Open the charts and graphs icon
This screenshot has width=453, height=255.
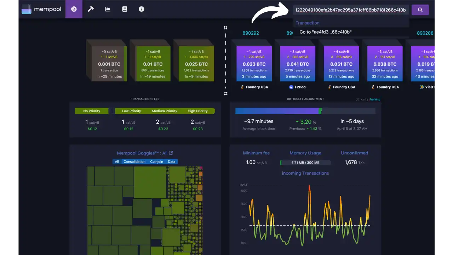(108, 9)
